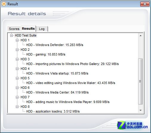This screenshot has width=151, height=133.
Task: Open the Log tab
Action: click(42, 29)
